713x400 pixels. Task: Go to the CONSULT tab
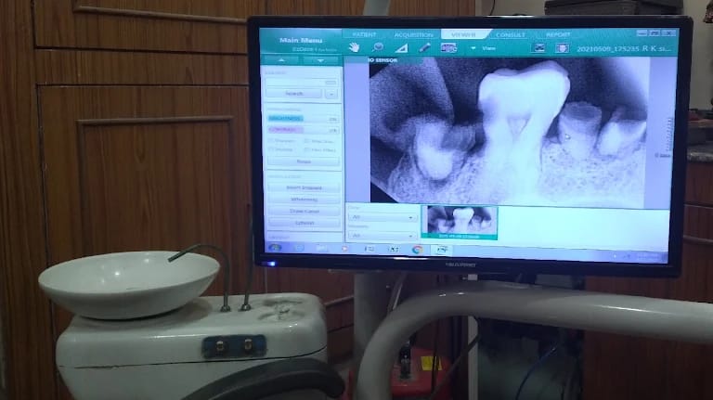point(511,35)
